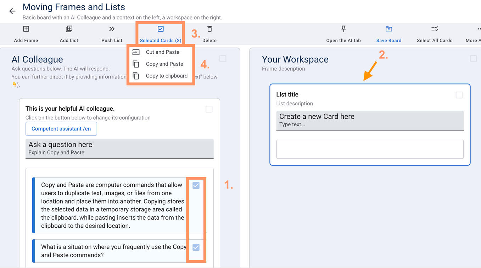Click the Select All Cards icon
The height and width of the screenshot is (268, 481).
coord(435,29)
